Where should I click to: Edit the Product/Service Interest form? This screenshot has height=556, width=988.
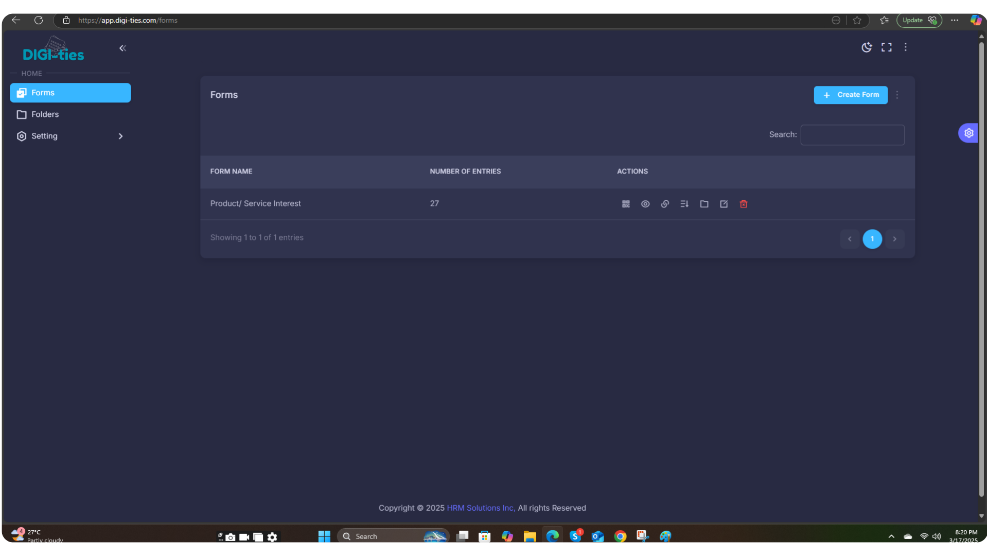(724, 204)
